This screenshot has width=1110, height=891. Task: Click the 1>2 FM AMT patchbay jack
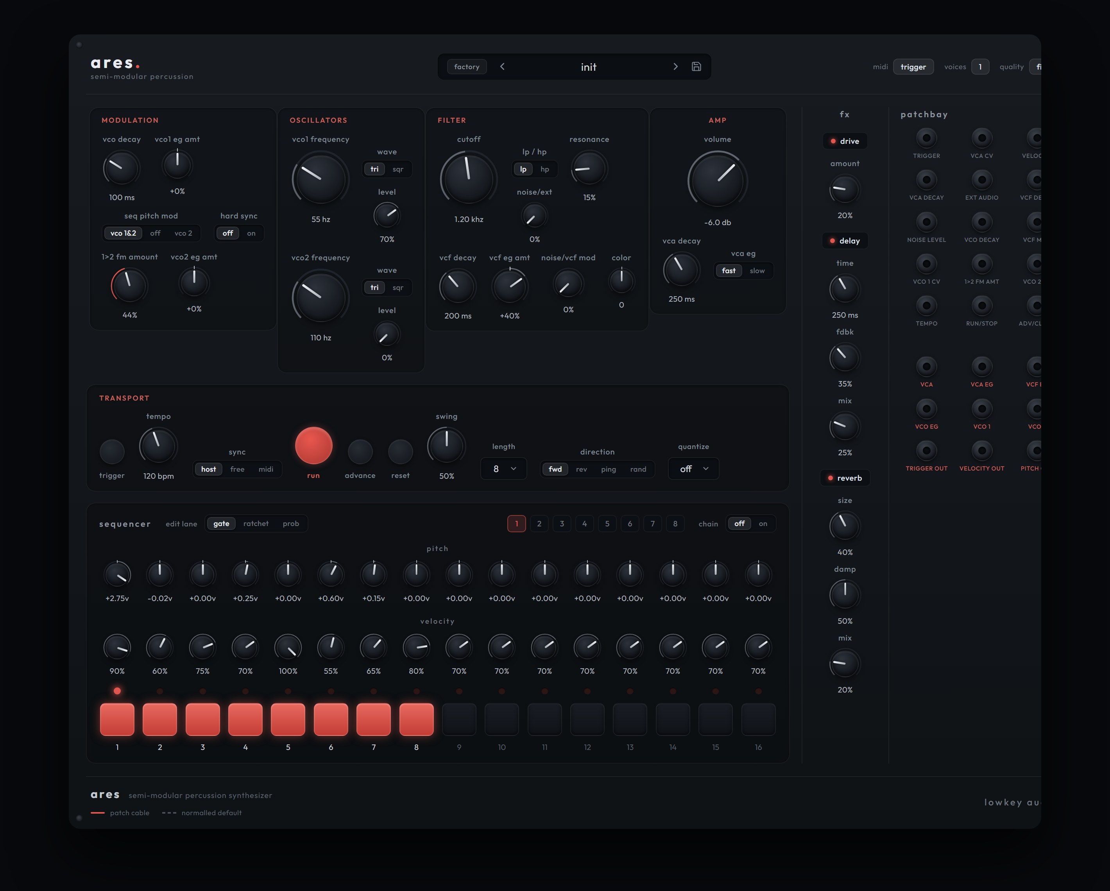tap(982, 264)
